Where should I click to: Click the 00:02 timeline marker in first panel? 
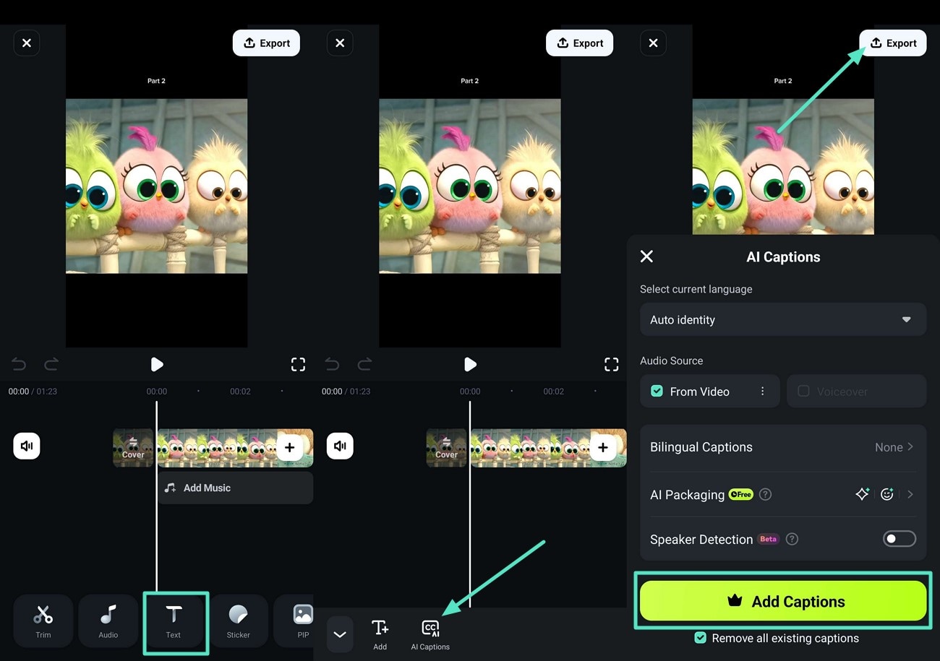coord(240,391)
